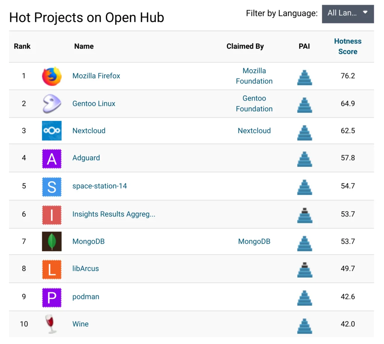Screen dimensions: 384x344
Task: Click the PAI pyramid icon for Mozilla Firefox
Action: pyautogui.click(x=304, y=77)
